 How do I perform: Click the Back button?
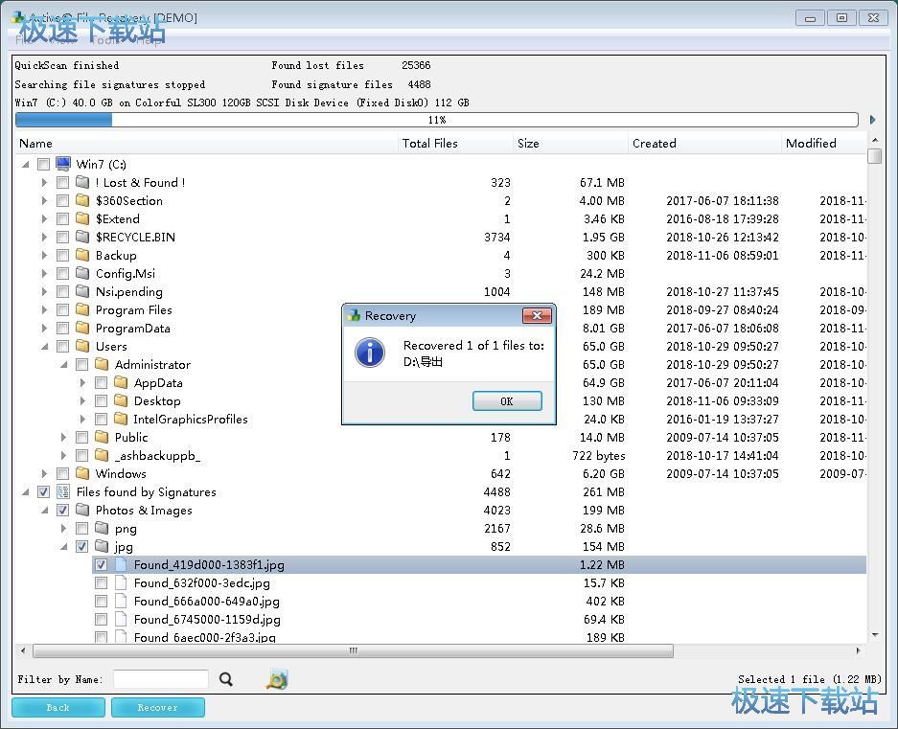[x=58, y=707]
